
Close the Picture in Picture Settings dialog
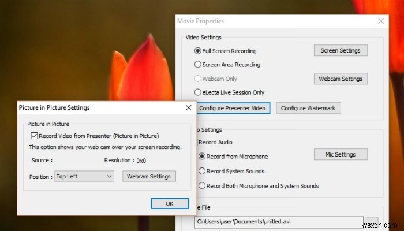click(189, 108)
